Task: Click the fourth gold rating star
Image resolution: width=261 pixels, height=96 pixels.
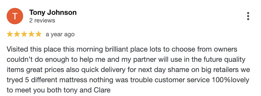Action: tap(31, 34)
